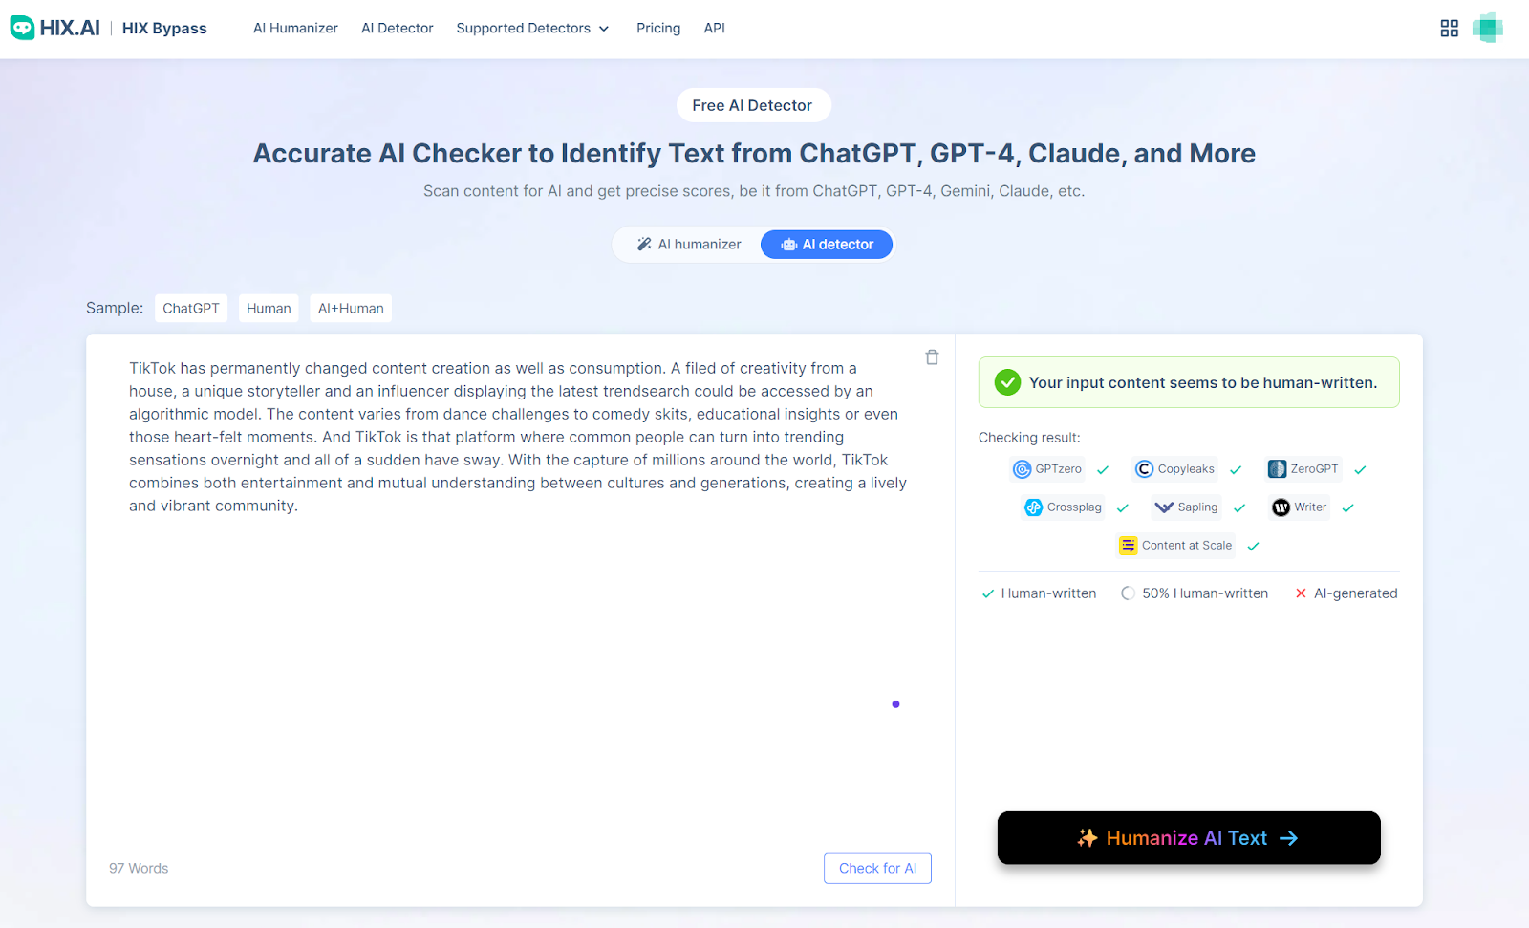Open the API page
The width and height of the screenshot is (1529, 928).
tap(715, 28)
